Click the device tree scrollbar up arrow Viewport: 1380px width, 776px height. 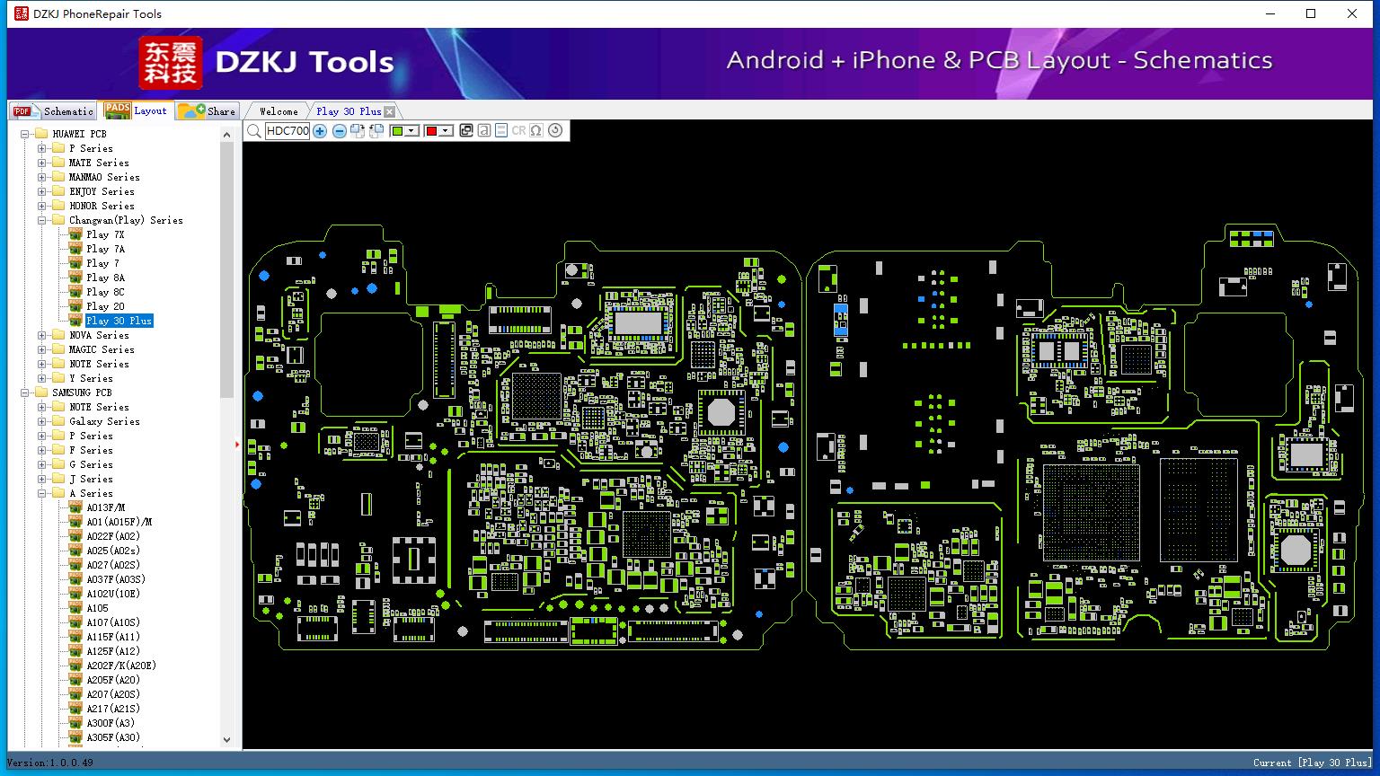226,134
